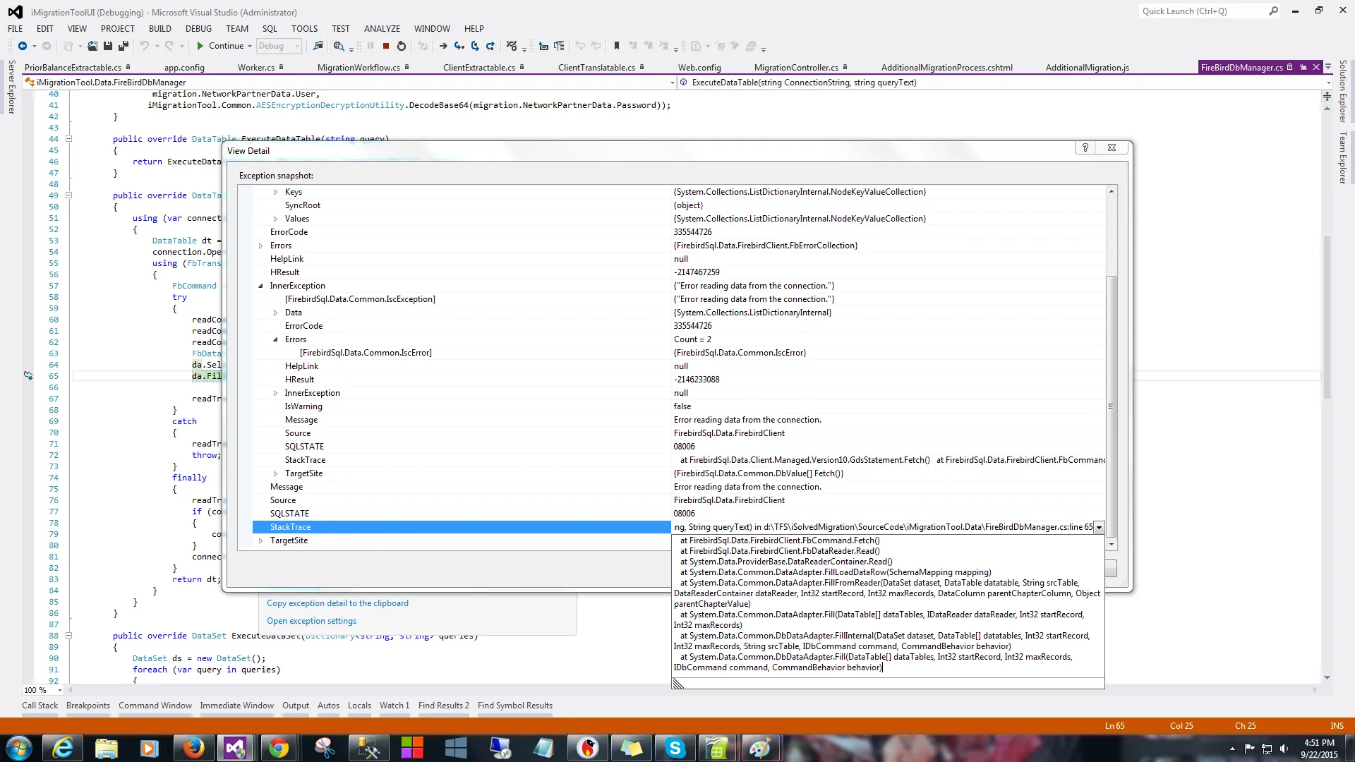Click the help question mark in View Detail
Screen dimensions: 1355x762
[x=1085, y=147]
